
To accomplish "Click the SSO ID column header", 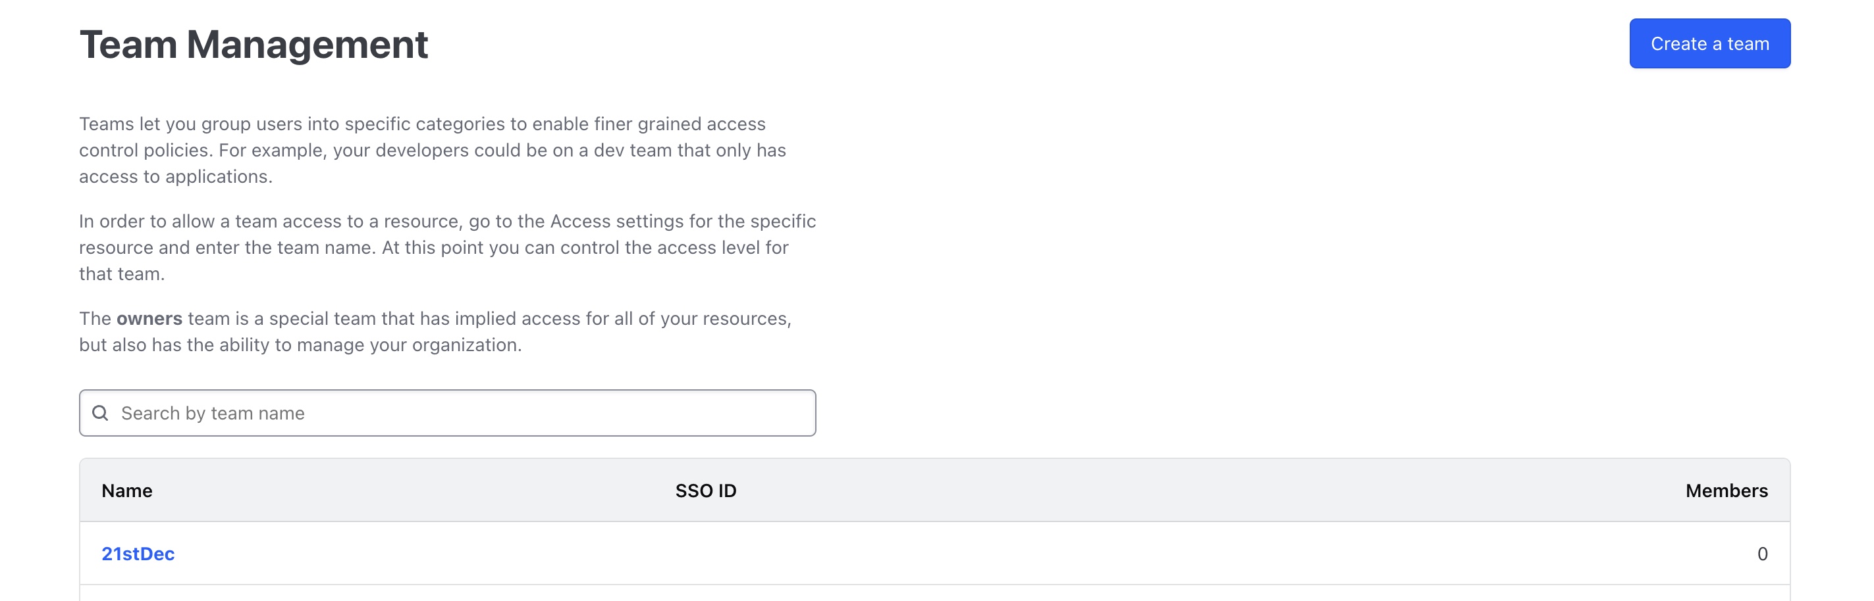I will point(705,491).
